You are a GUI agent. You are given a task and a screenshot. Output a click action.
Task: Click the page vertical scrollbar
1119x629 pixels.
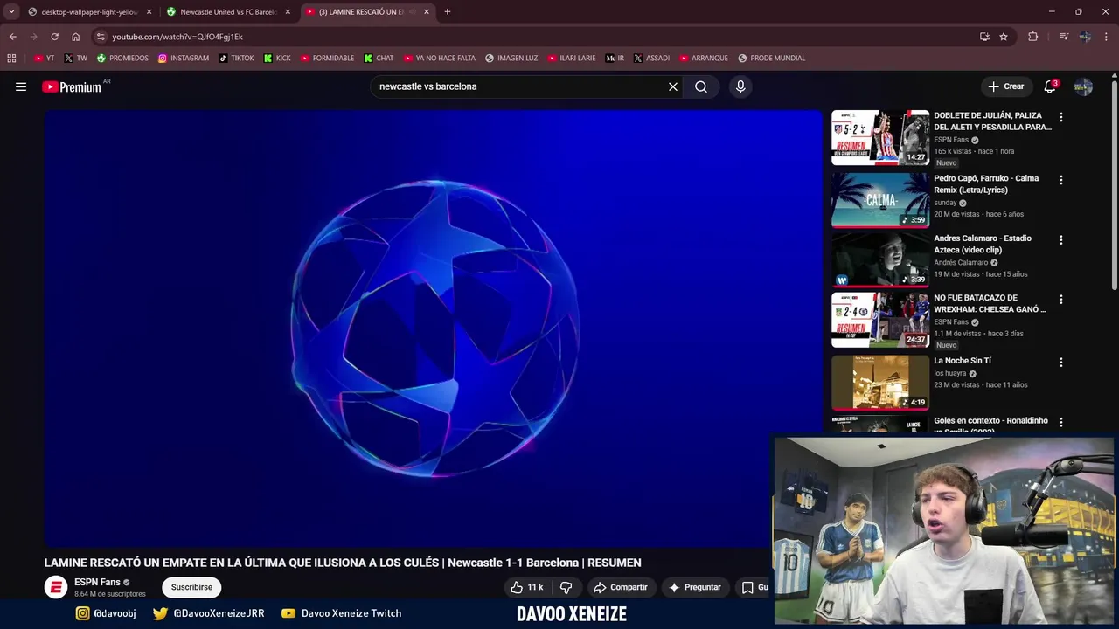tap(1114, 183)
